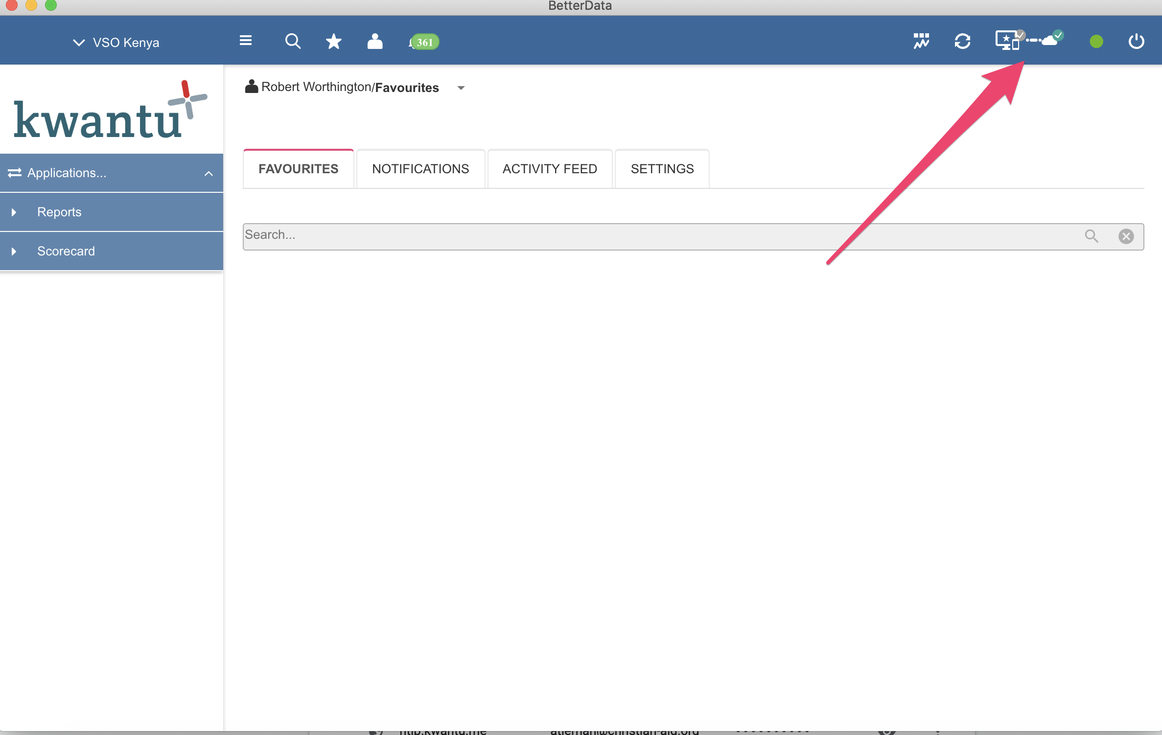This screenshot has height=735, width=1162.
Task: Click the green online status indicator
Action: click(1096, 42)
